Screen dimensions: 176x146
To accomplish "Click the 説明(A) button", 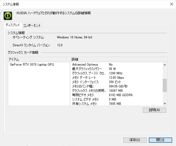I will (155, 110).
